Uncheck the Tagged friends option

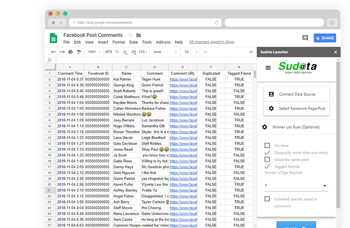(x=267, y=166)
